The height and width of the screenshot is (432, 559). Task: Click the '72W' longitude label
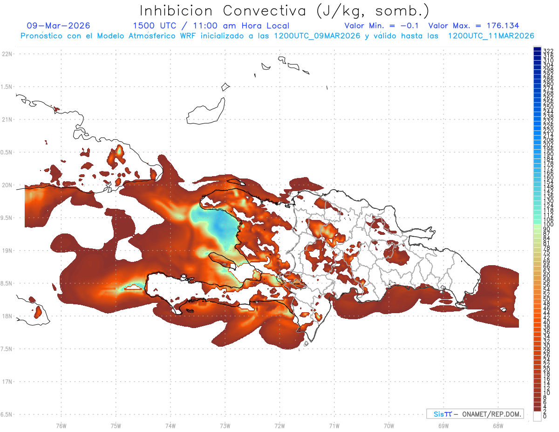tap(279, 425)
